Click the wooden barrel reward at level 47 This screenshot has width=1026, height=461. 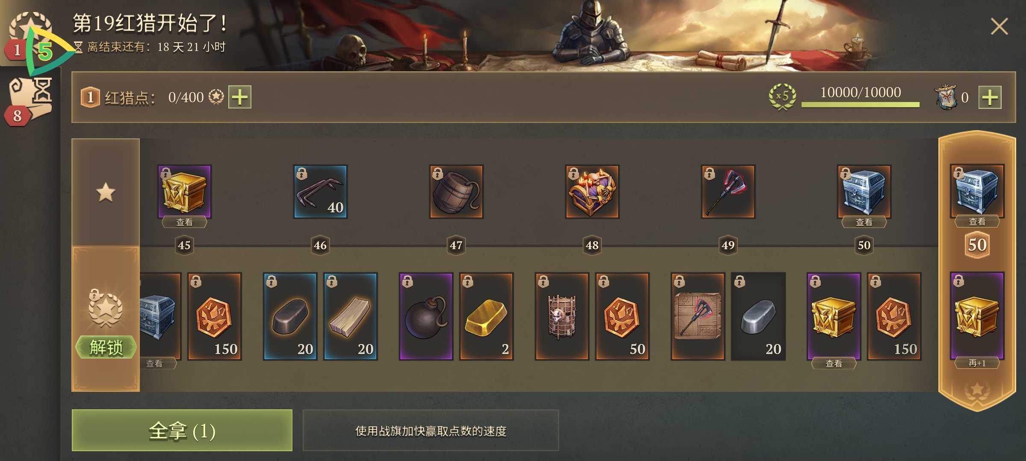[x=456, y=192]
